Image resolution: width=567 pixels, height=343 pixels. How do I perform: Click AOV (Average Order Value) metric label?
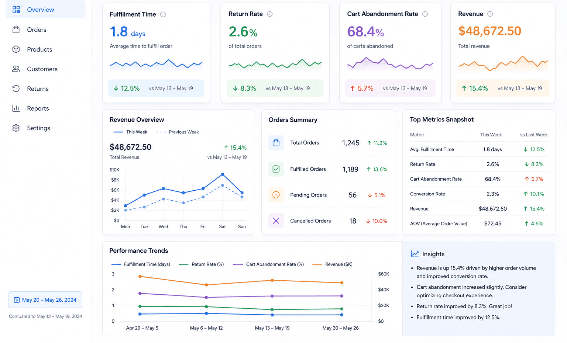(x=439, y=224)
